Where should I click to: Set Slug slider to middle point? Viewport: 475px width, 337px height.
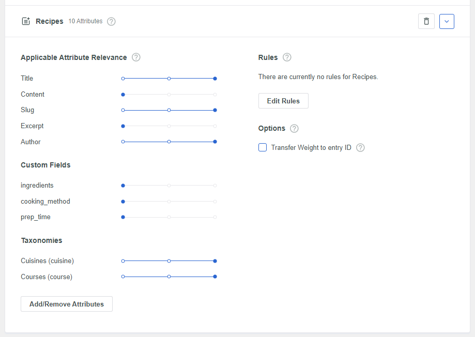click(169, 110)
